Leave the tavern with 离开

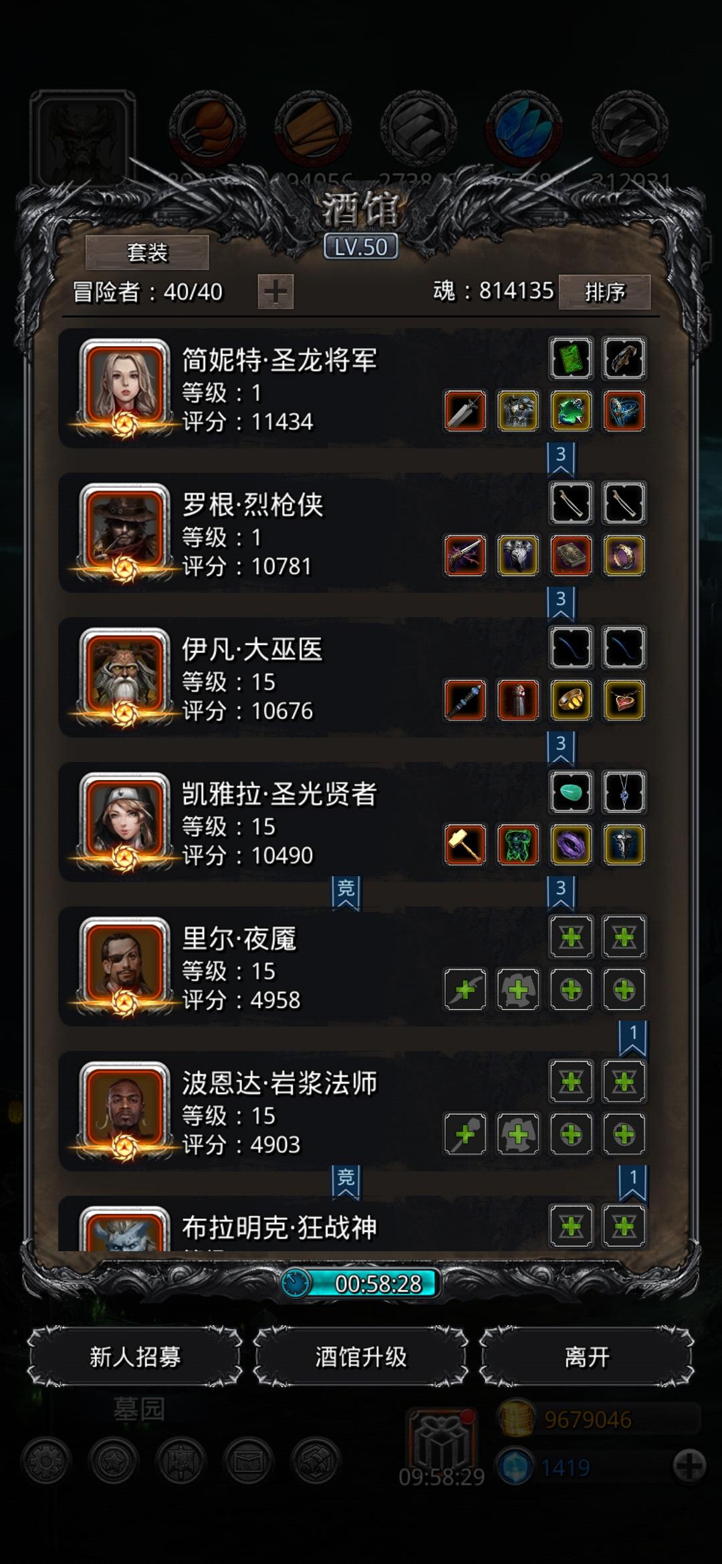tap(587, 1357)
